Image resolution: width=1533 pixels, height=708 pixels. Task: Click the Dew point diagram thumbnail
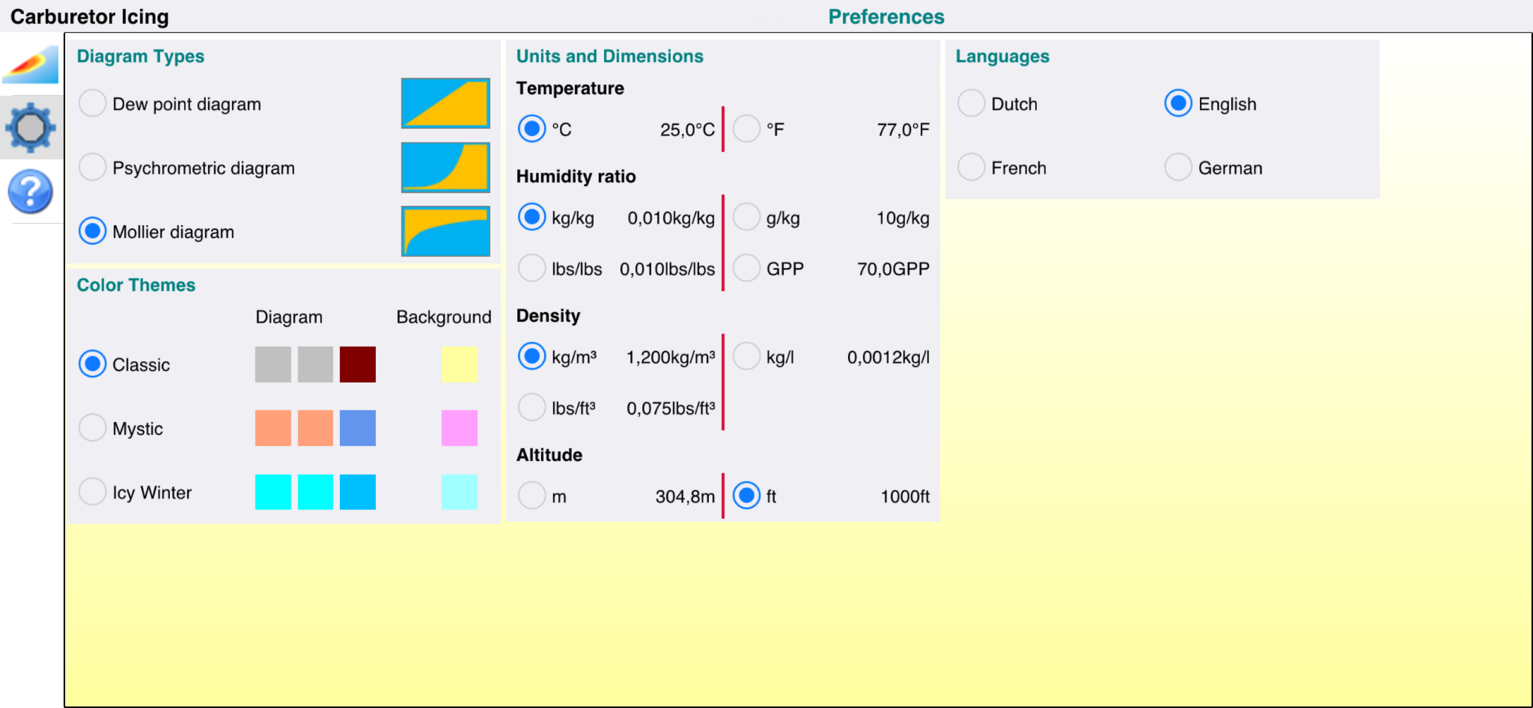tap(445, 103)
